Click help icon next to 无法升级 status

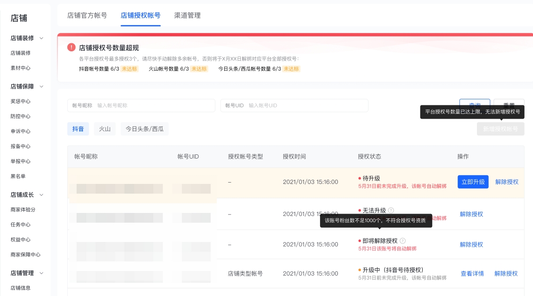click(x=391, y=210)
